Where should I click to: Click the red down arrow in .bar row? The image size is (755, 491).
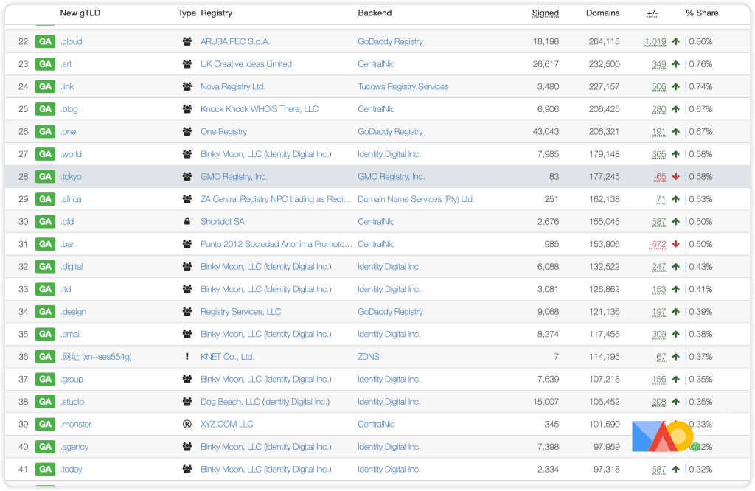(x=675, y=245)
